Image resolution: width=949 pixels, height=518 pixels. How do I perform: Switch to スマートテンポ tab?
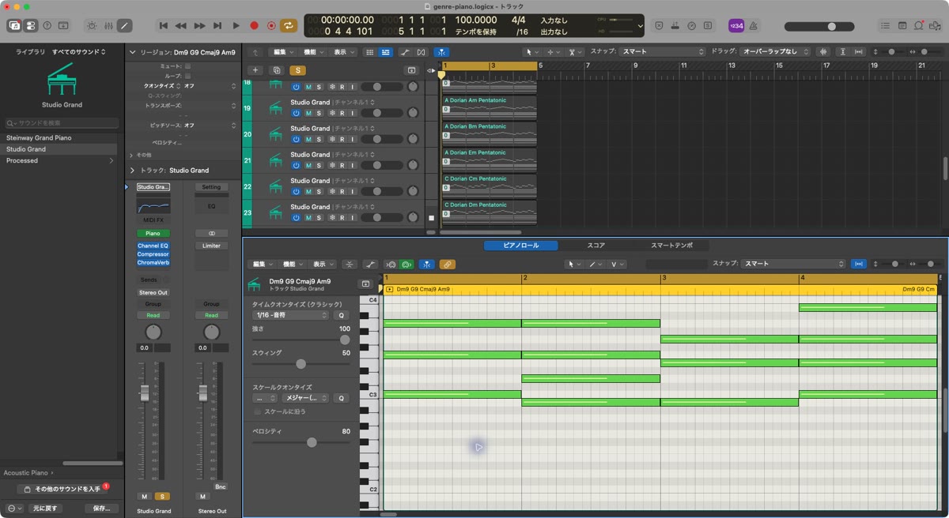click(x=671, y=246)
